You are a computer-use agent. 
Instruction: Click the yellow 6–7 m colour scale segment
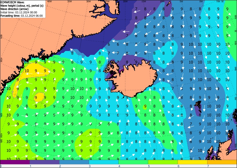coord(193,162)
